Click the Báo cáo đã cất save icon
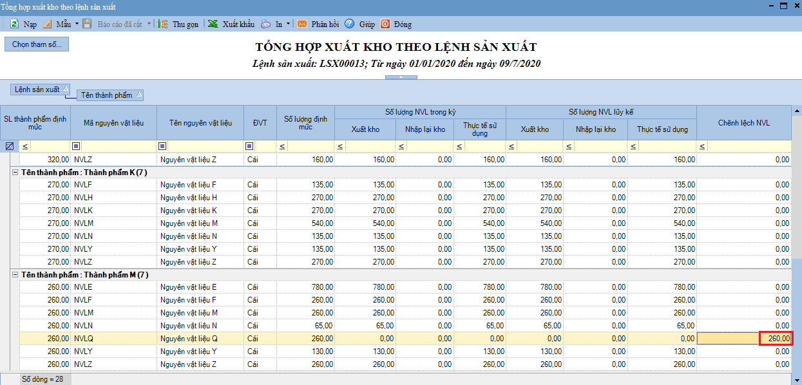 point(87,24)
